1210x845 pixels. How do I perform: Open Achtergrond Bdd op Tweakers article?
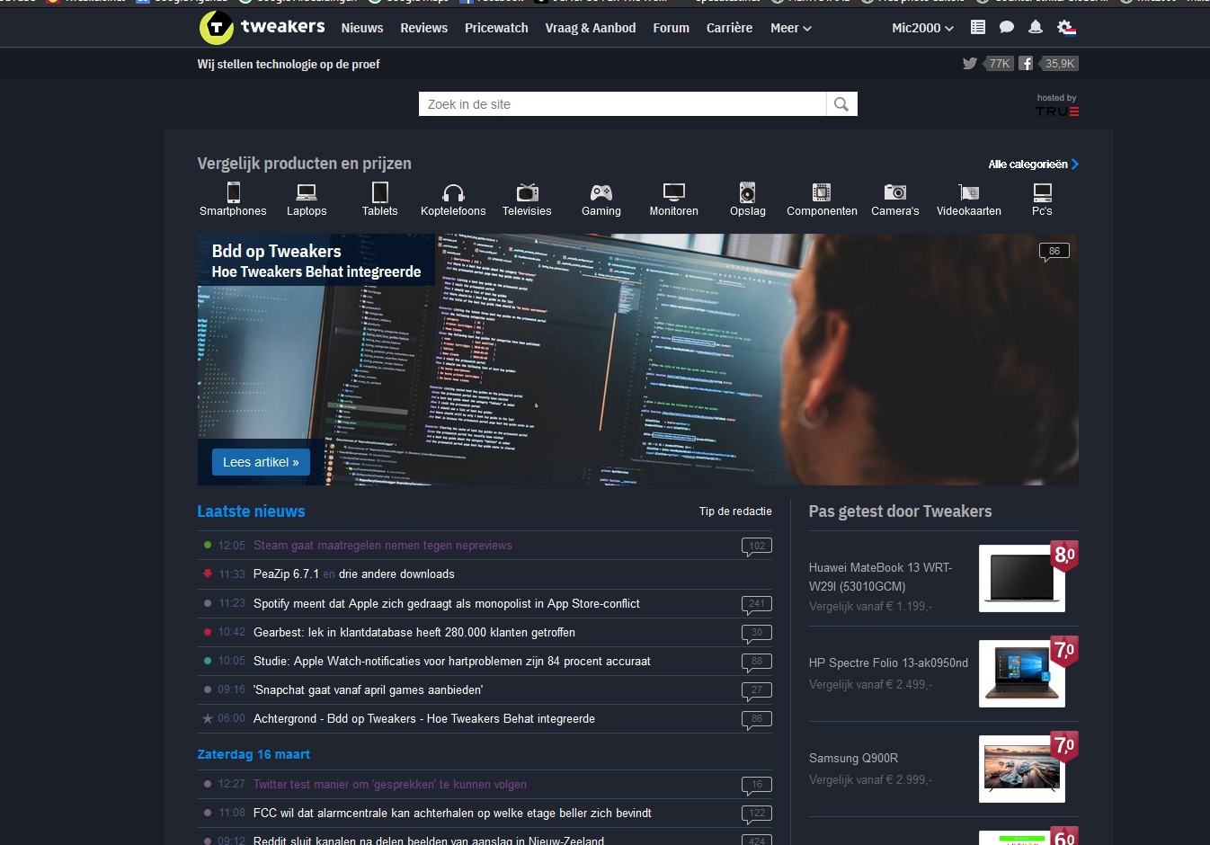pyautogui.click(x=424, y=719)
